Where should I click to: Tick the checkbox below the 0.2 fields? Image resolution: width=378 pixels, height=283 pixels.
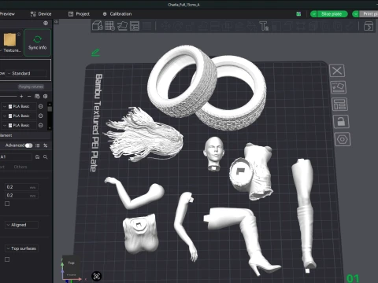click(x=7, y=204)
